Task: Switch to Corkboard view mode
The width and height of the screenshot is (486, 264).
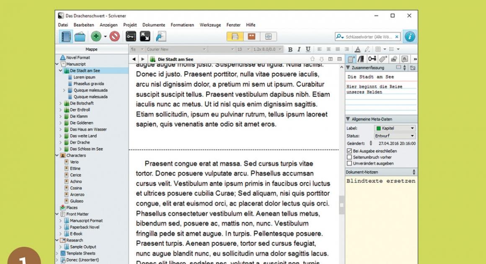Action: coord(252,36)
